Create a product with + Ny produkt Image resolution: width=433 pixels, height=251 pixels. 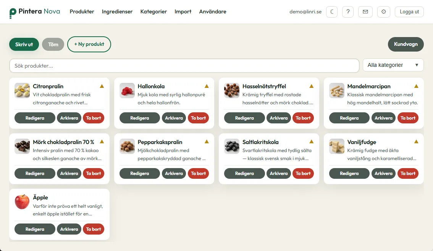point(89,44)
